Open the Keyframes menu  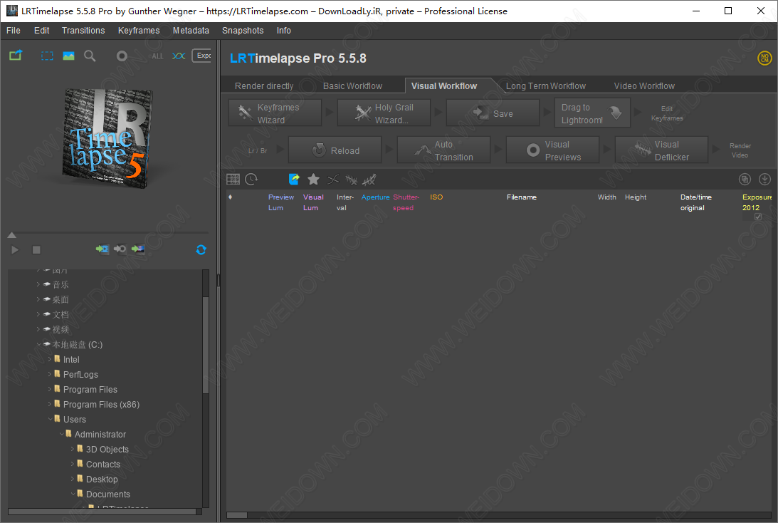pos(139,31)
